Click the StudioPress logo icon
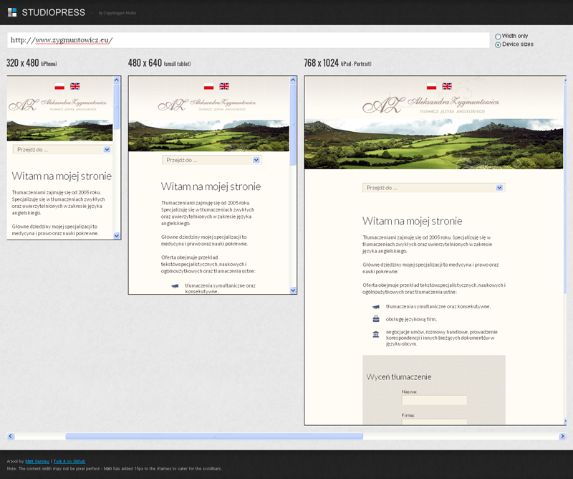This screenshot has height=479, width=573. (12, 12)
